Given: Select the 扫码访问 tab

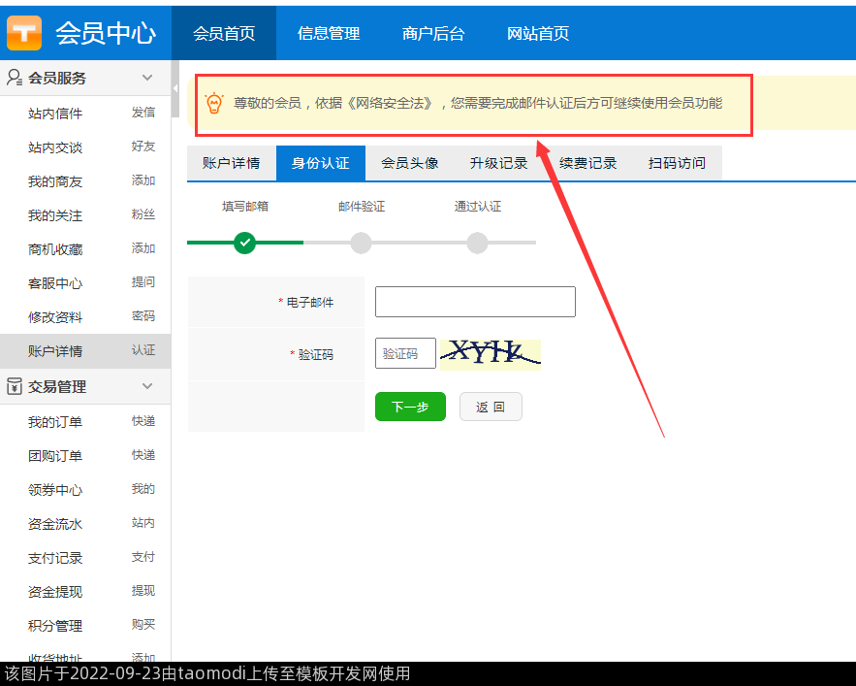Looking at the screenshot, I should pyautogui.click(x=678, y=163).
